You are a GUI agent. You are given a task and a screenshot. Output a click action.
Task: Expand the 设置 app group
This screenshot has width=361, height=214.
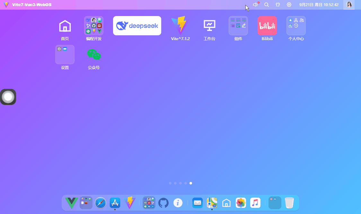click(65, 55)
